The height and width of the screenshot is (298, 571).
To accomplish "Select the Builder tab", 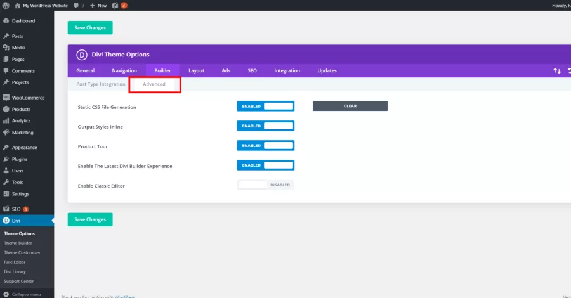I will pos(162,70).
